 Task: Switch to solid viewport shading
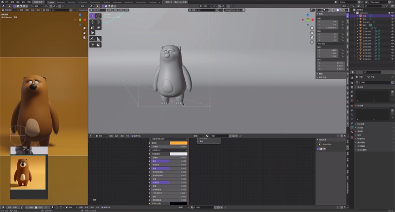(x=337, y=10)
